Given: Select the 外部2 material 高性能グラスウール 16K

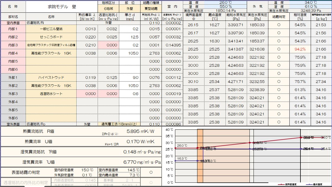Looking at the screenshot, I should [x=51, y=86].
